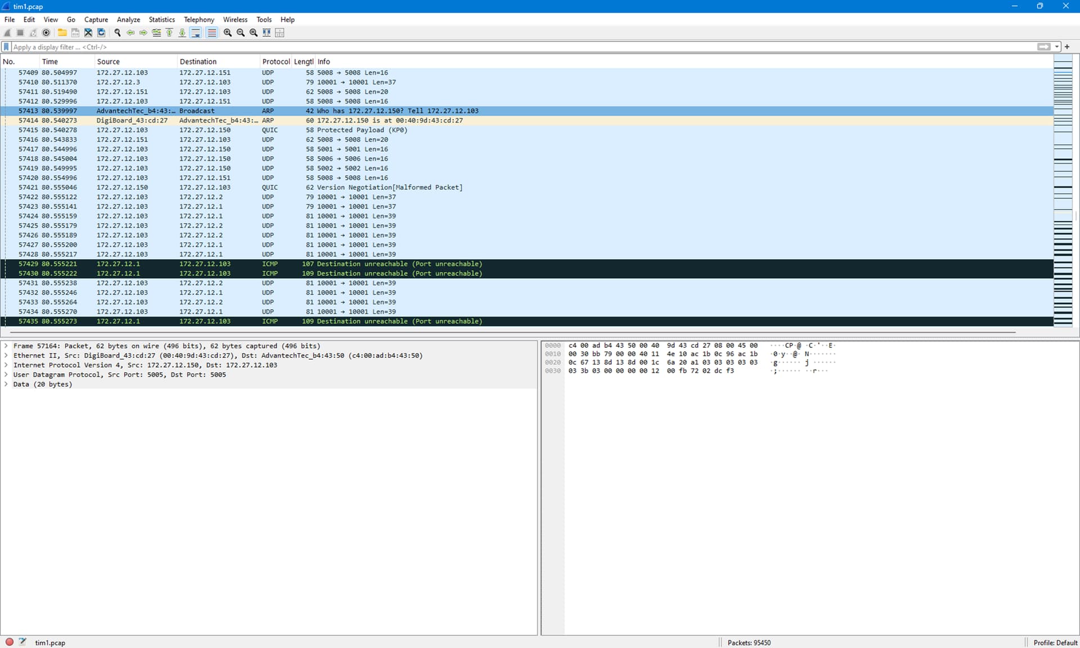Close the current capture file
The height and width of the screenshot is (648, 1080).
point(88,33)
